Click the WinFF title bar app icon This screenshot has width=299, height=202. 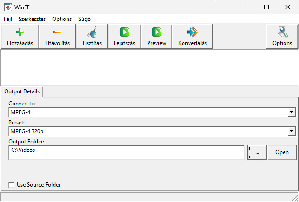coord(8,7)
